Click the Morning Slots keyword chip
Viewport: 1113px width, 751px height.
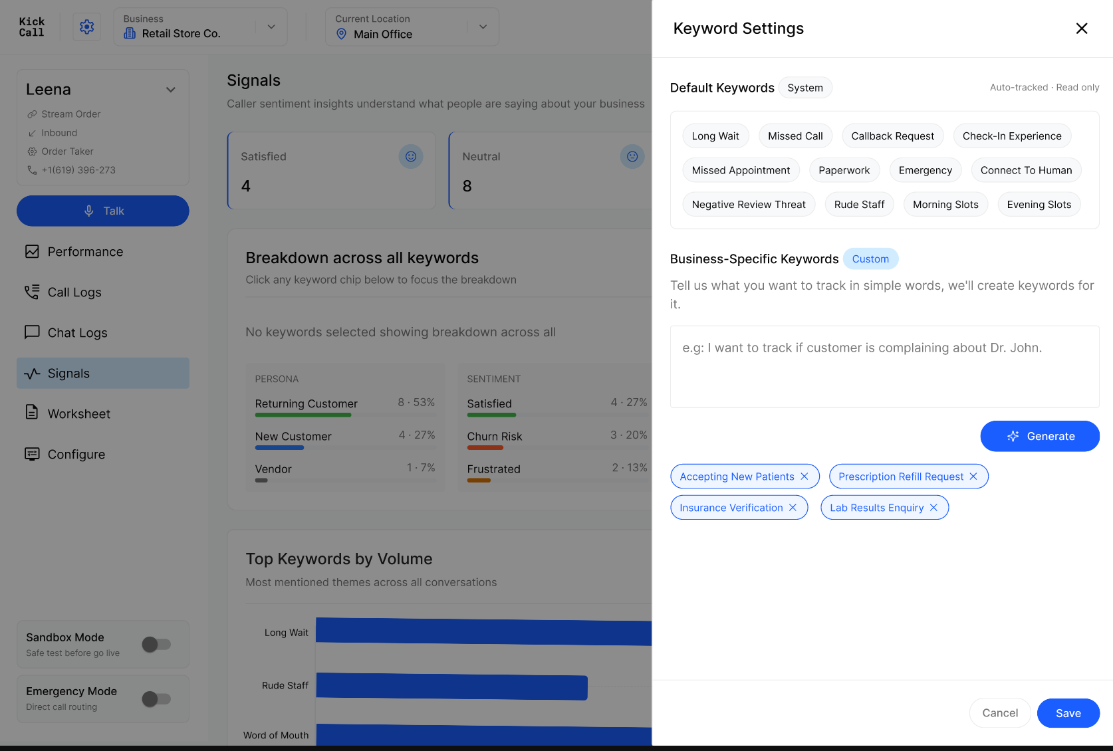[x=945, y=205]
